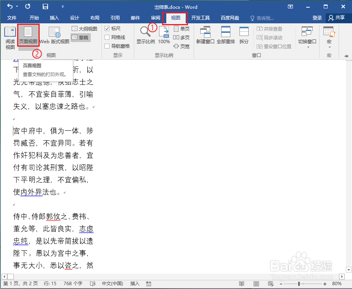Enable the 导航窗格 navigation pane checkbox

109,46
